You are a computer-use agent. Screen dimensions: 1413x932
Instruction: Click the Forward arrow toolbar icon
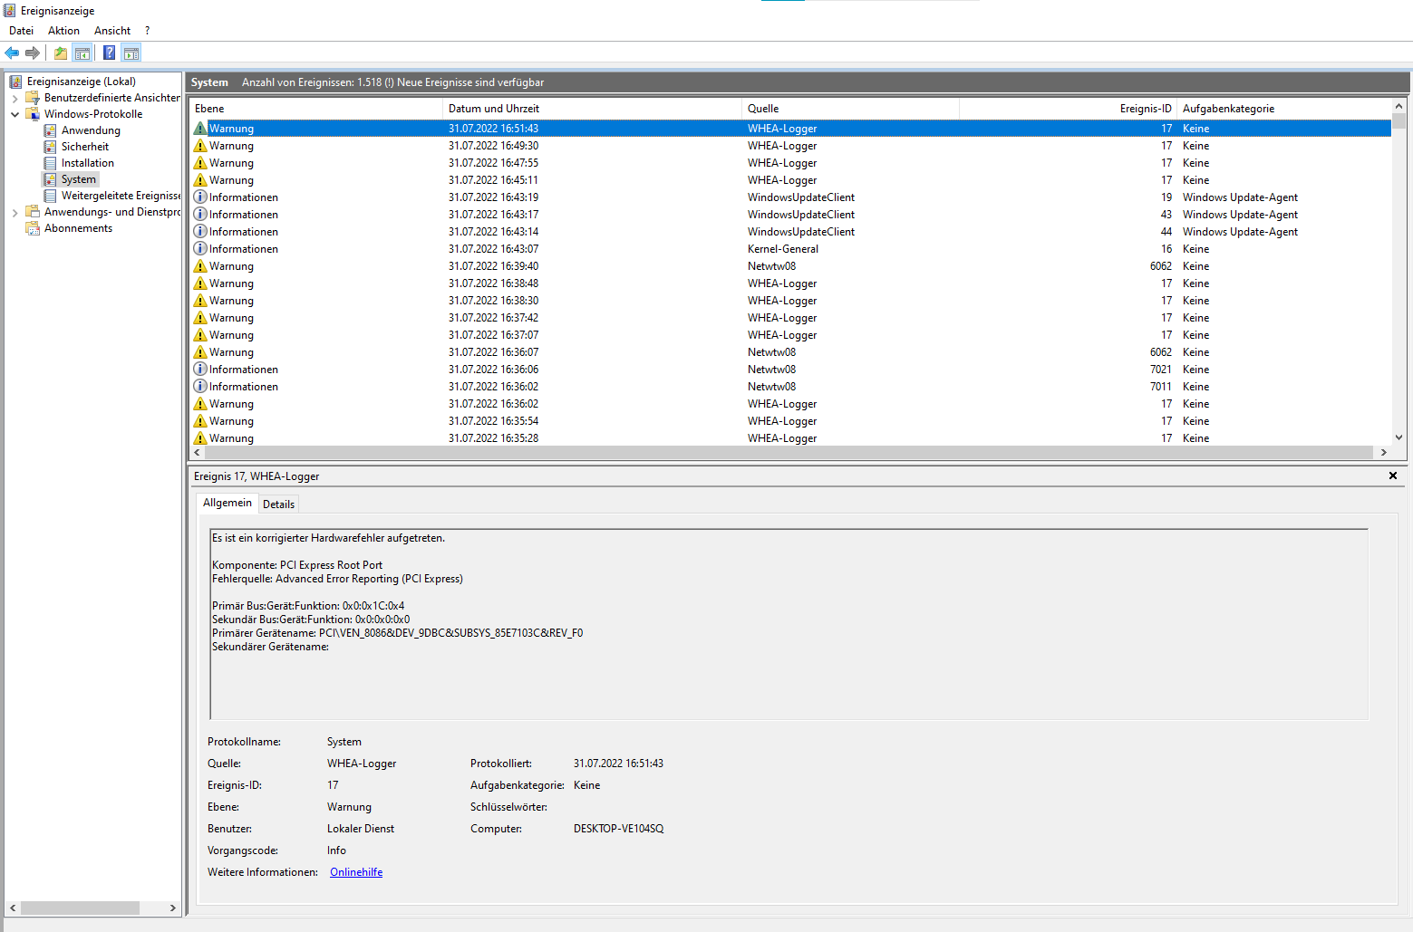pyautogui.click(x=33, y=53)
